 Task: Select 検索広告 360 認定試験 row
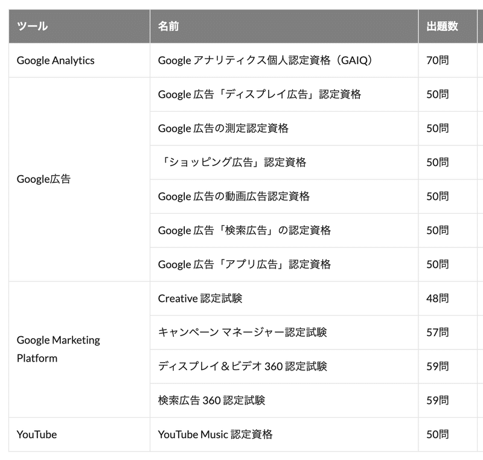(x=284, y=401)
